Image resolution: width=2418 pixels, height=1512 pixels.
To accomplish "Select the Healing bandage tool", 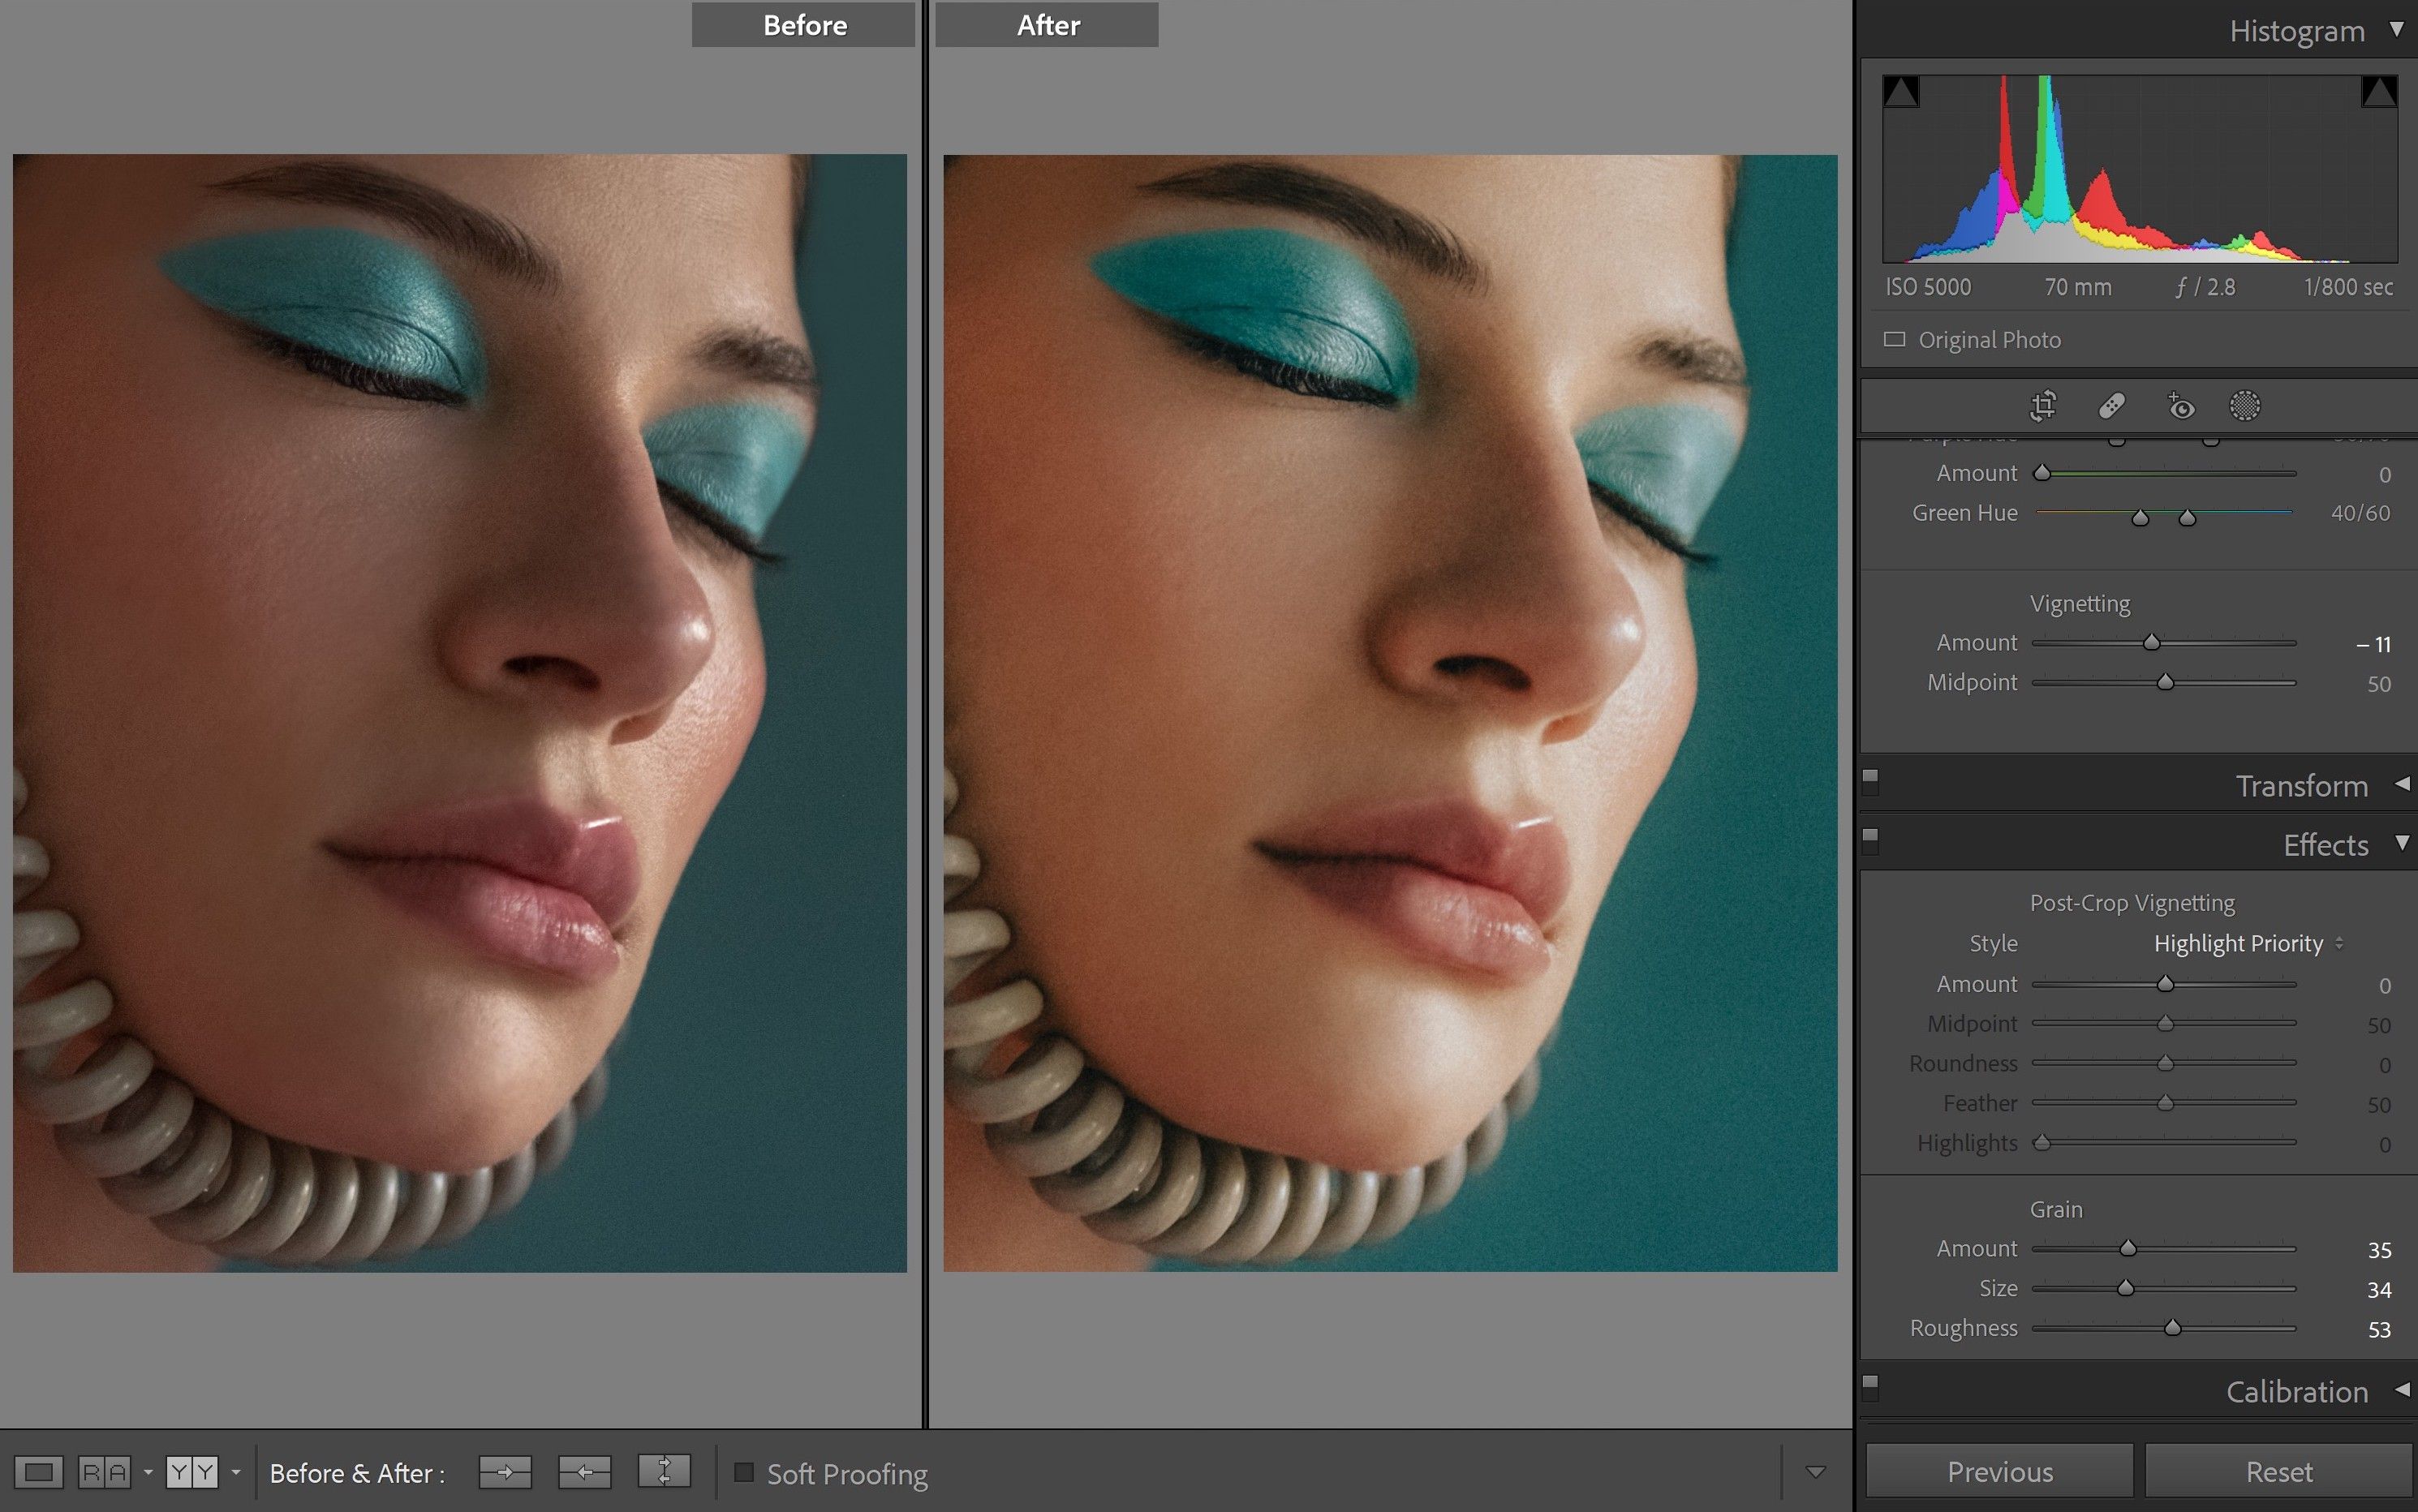I will coord(2111,406).
